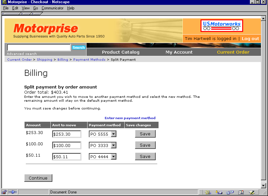Click the Payment method column header
Viewport: 268px width, 196px height.
[106, 125]
